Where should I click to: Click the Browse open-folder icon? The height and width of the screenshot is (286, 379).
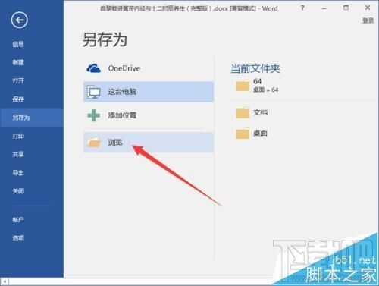click(x=93, y=142)
